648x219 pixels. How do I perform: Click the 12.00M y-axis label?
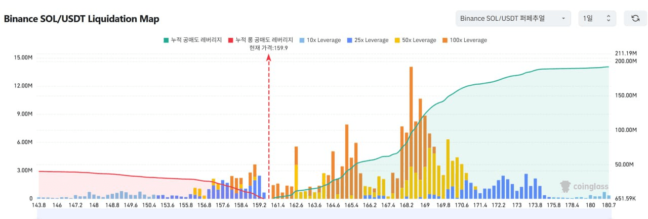[x=23, y=86]
